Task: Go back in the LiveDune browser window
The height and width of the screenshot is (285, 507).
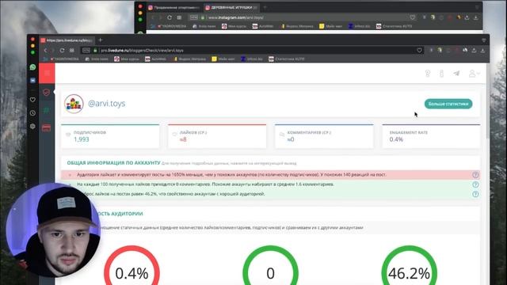Action: click(46, 51)
